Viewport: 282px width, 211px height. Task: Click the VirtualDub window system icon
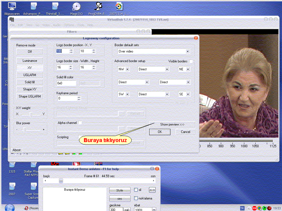pos(12,20)
